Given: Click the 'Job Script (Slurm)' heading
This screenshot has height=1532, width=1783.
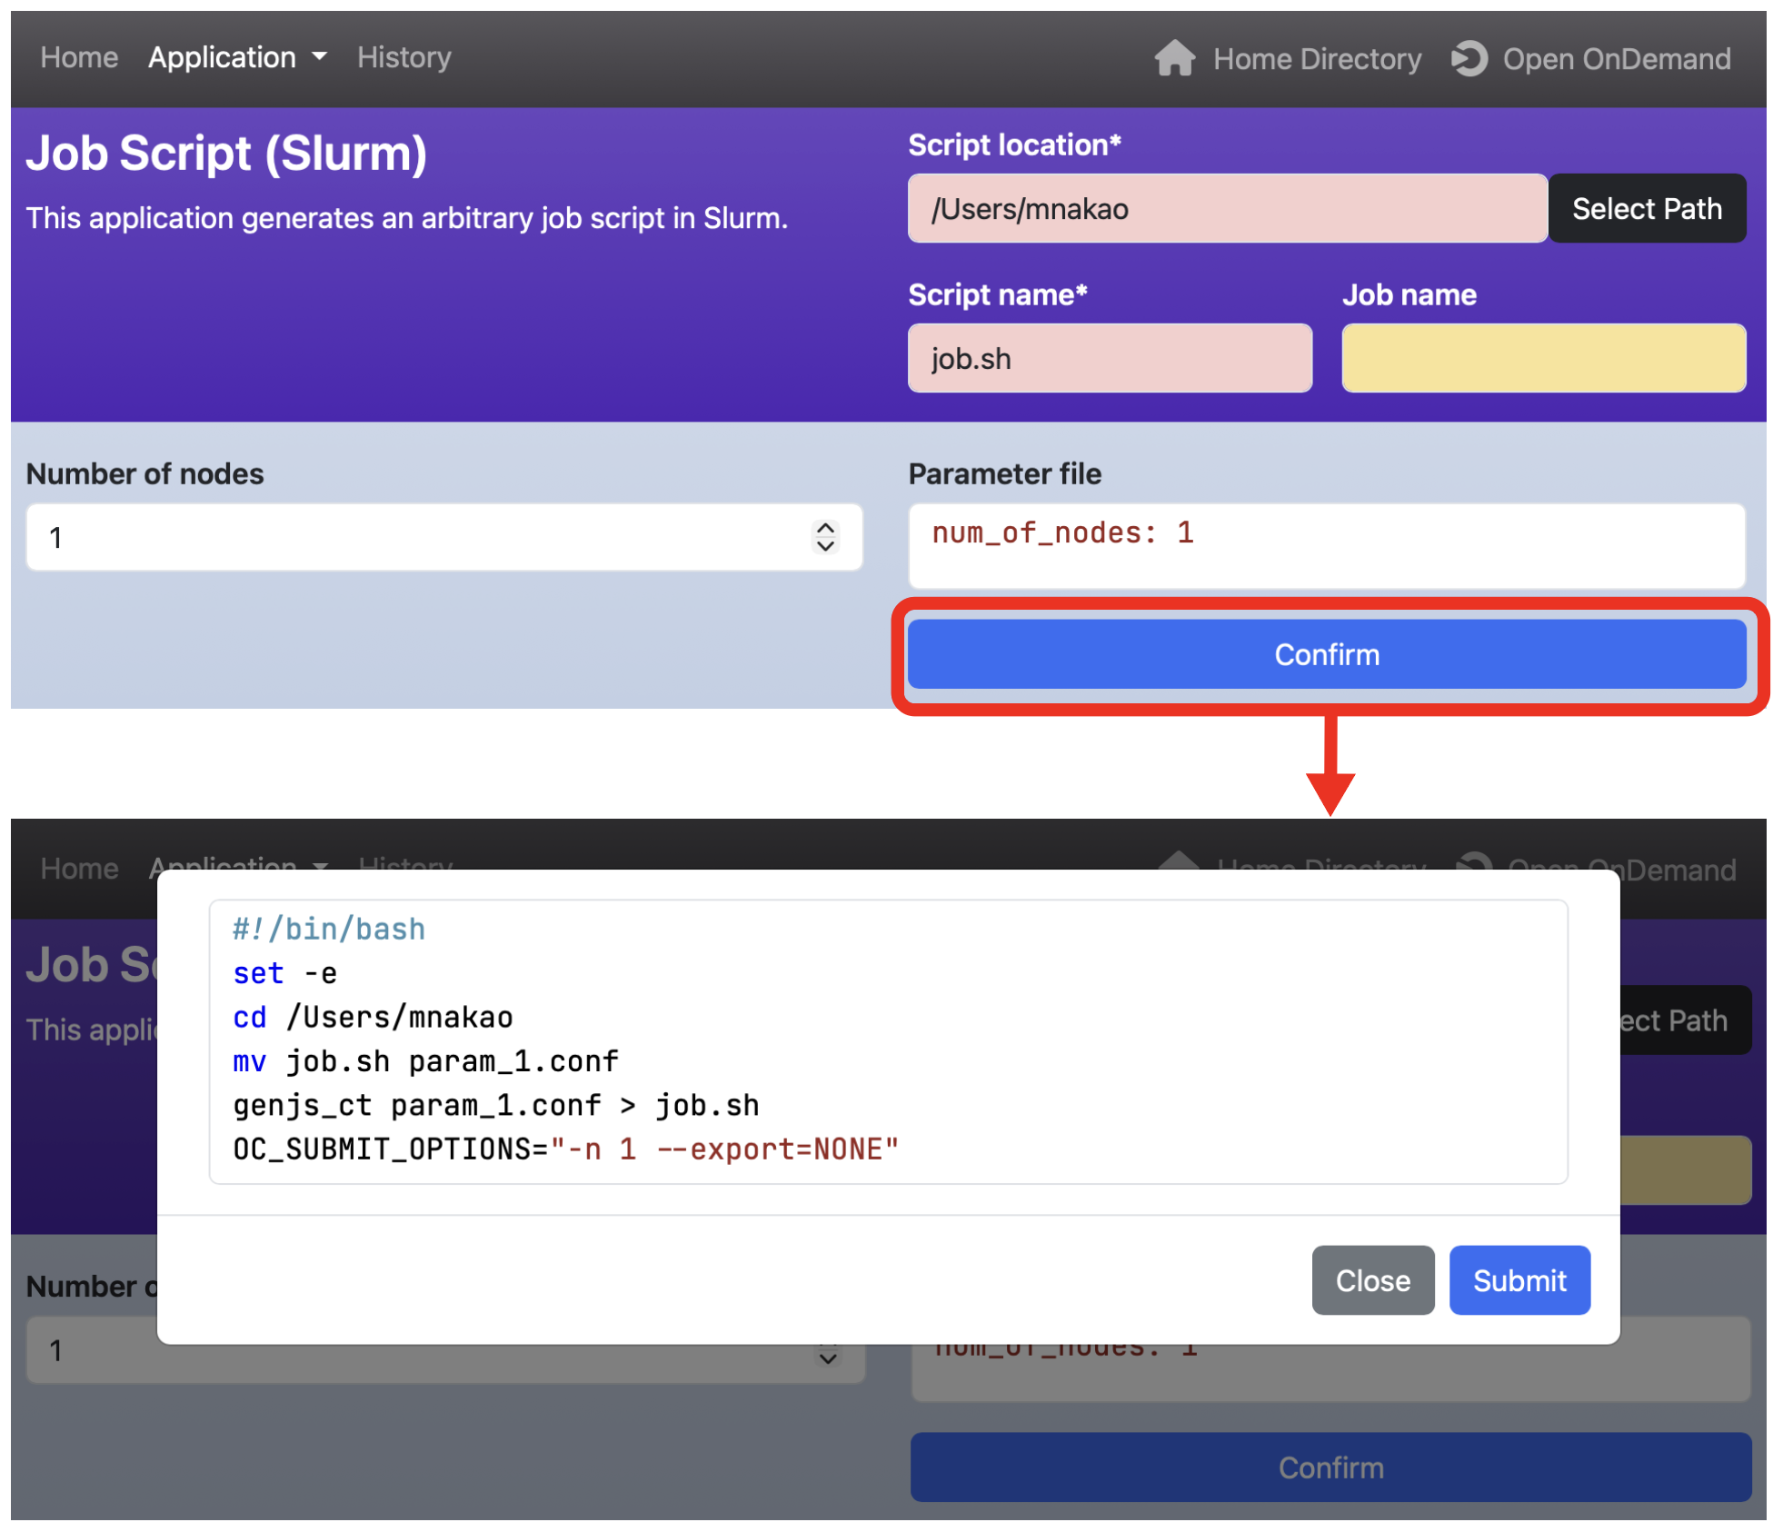Looking at the screenshot, I should pyautogui.click(x=226, y=153).
